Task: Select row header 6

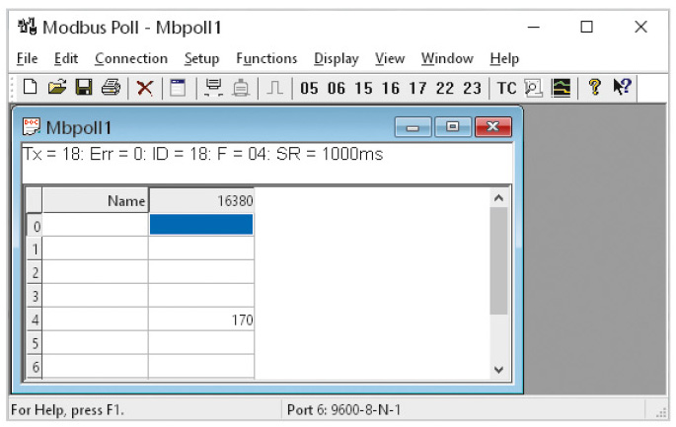Action: click(x=35, y=366)
